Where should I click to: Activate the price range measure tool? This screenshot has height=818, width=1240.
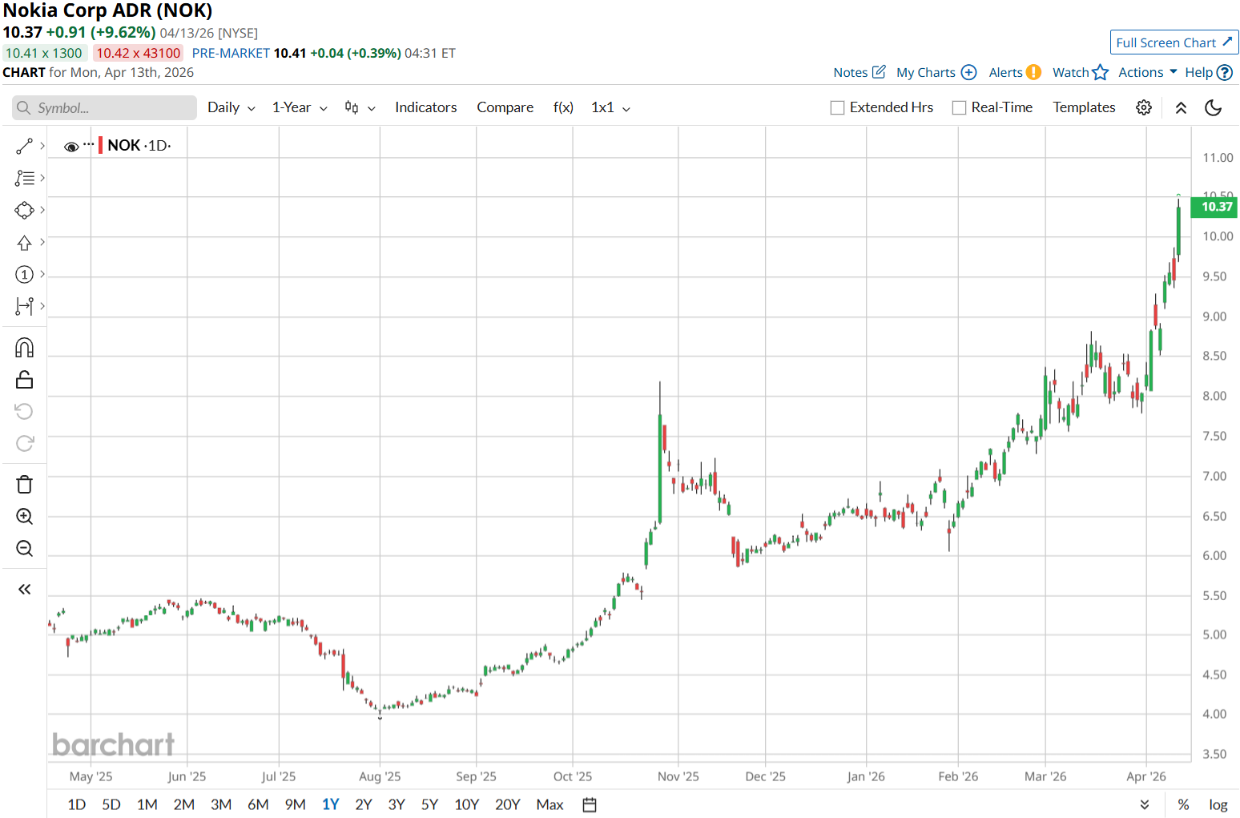pos(24,306)
